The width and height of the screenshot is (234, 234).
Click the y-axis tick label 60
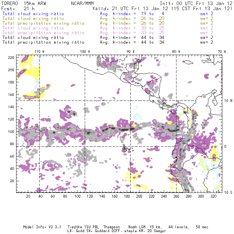tap(12, 156)
